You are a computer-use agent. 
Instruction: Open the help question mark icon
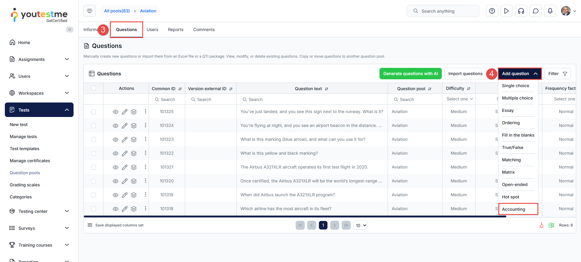tap(492, 11)
